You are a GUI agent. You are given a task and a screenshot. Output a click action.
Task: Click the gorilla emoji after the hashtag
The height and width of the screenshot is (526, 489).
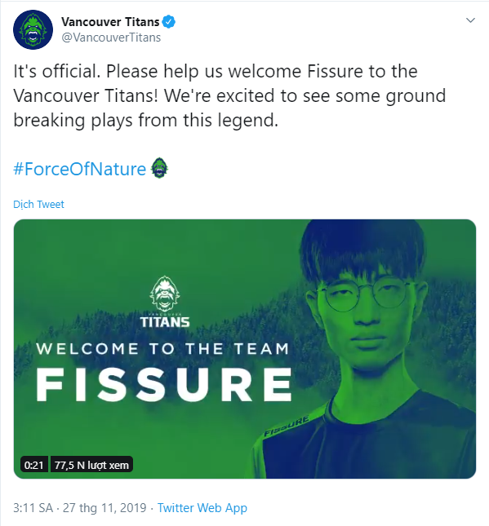[159, 168]
